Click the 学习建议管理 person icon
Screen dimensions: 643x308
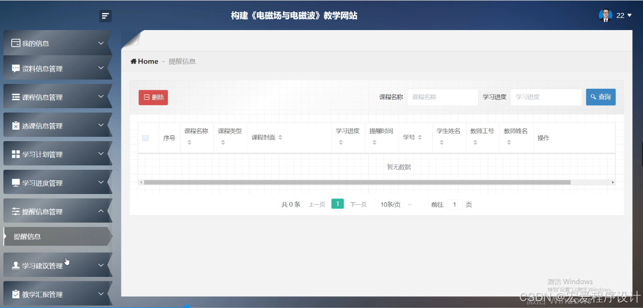[16, 265]
